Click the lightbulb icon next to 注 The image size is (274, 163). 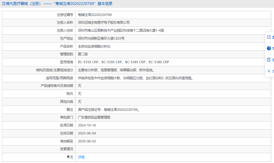coord(68,157)
